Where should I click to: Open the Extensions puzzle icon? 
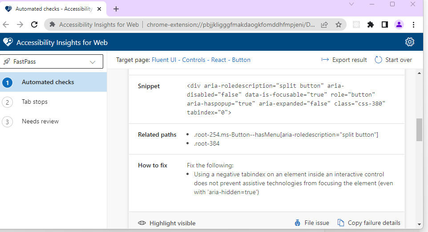pyautogui.click(x=371, y=24)
